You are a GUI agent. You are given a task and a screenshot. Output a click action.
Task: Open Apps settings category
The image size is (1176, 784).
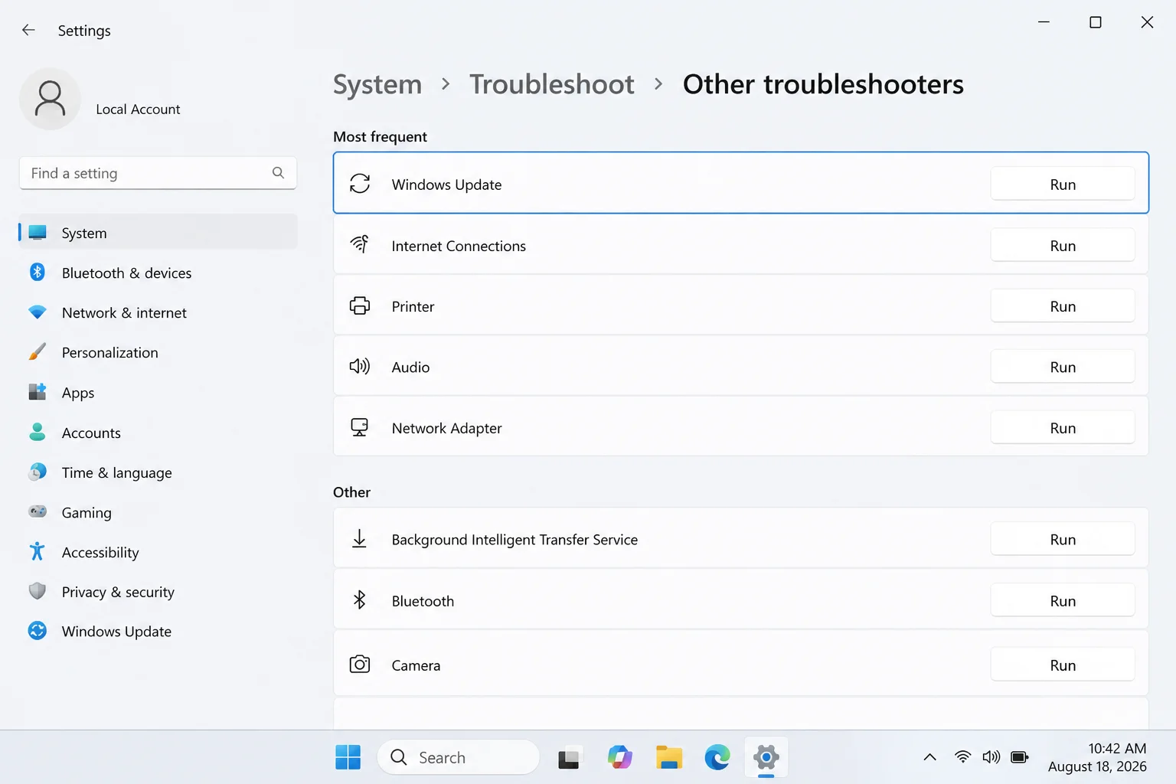click(x=158, y=392)
